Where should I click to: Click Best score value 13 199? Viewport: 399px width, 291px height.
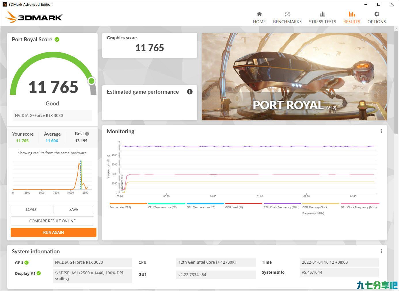81,141
